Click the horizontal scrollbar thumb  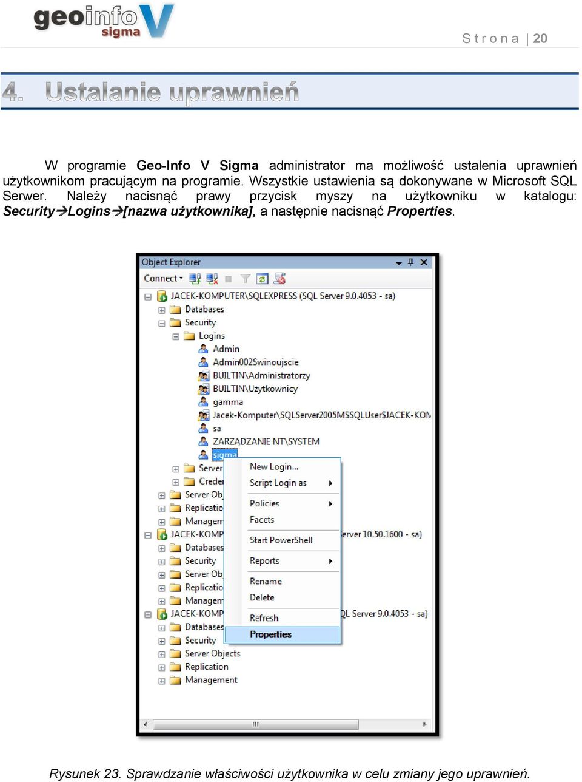point(256,724)
